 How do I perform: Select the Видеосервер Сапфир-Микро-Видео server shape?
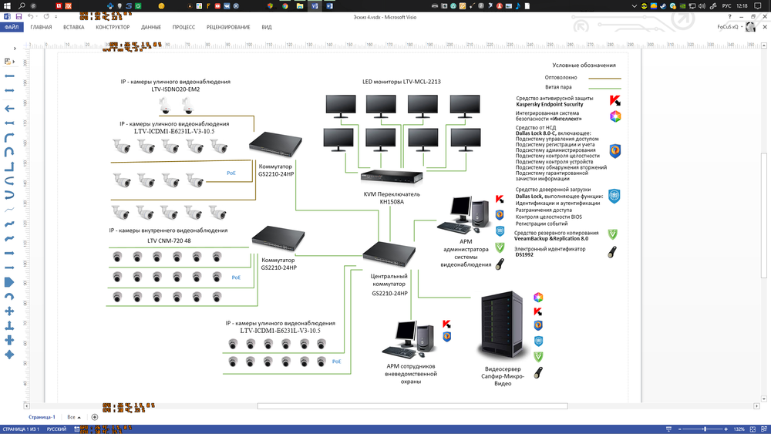(x=502, y=325)
